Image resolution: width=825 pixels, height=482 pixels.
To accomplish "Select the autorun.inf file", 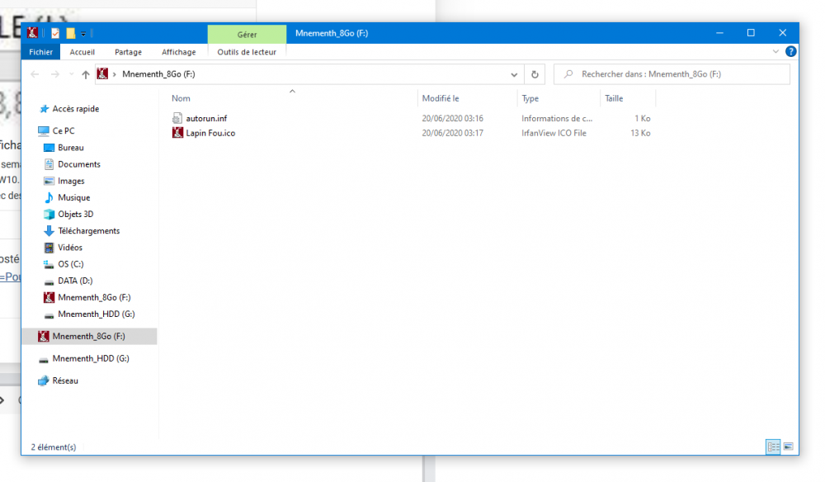I will click(206, 119).
